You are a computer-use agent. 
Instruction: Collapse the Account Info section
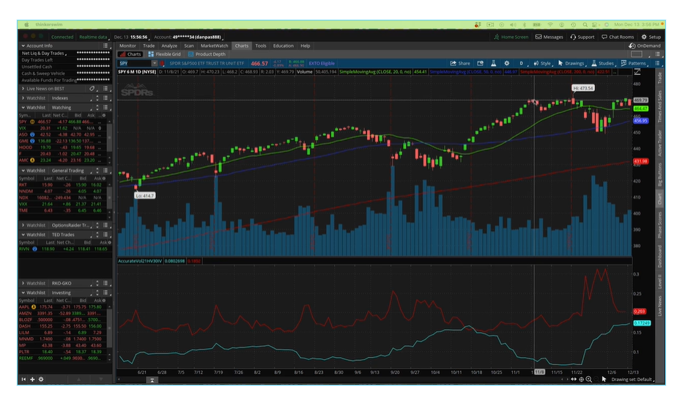coord(23,45)
